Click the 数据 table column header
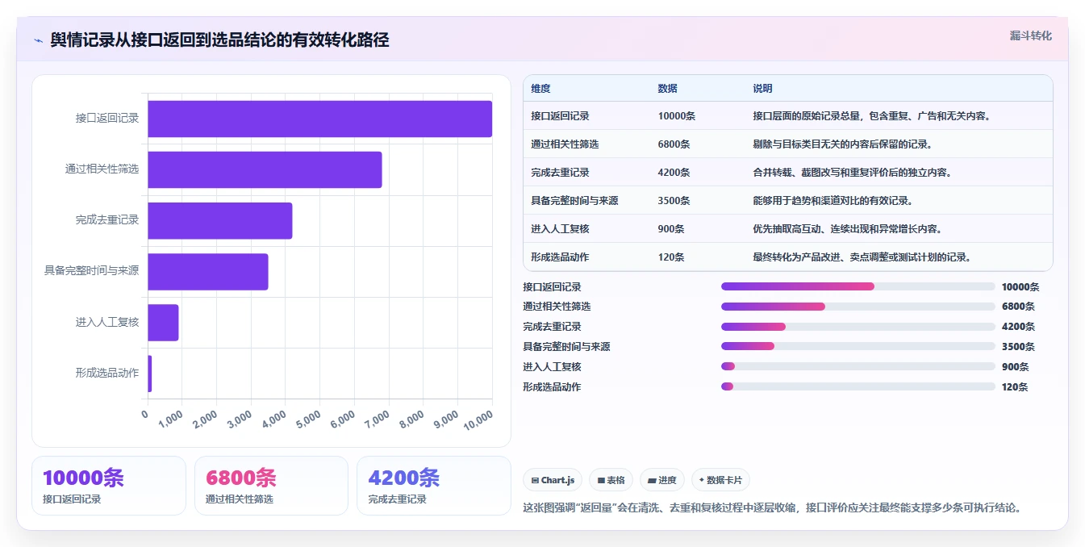 pos(667,89)
